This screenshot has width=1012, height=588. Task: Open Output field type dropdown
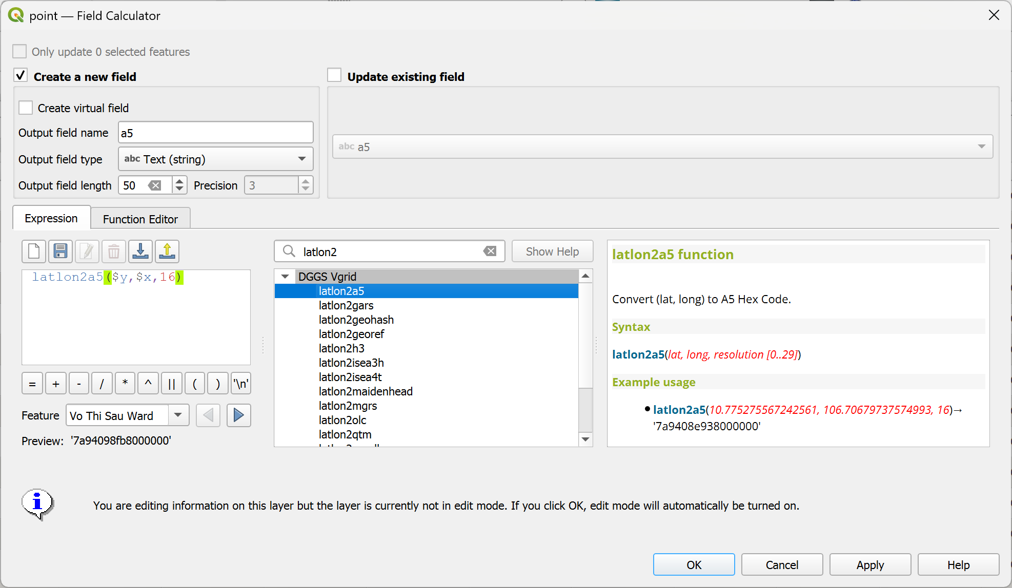[x=215, y=159]
